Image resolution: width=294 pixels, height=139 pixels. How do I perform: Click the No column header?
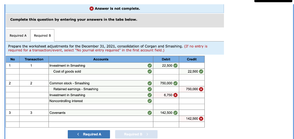[13, 59]
